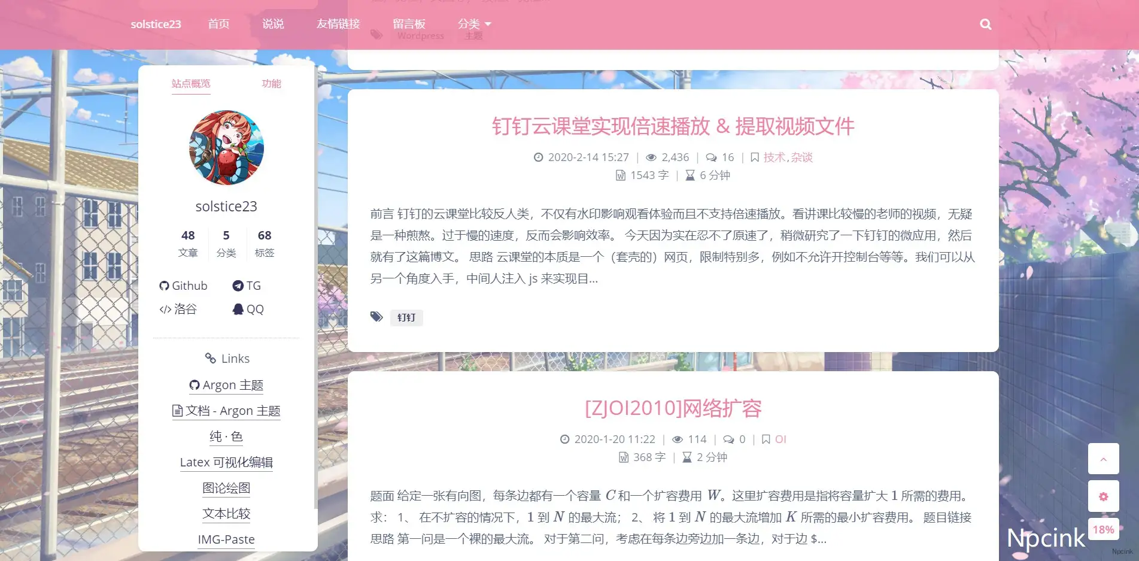Open the 洛谷 profile link

(178, 309)
